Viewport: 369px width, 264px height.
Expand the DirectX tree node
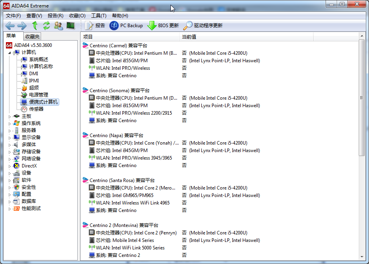[x=9, y=166]
